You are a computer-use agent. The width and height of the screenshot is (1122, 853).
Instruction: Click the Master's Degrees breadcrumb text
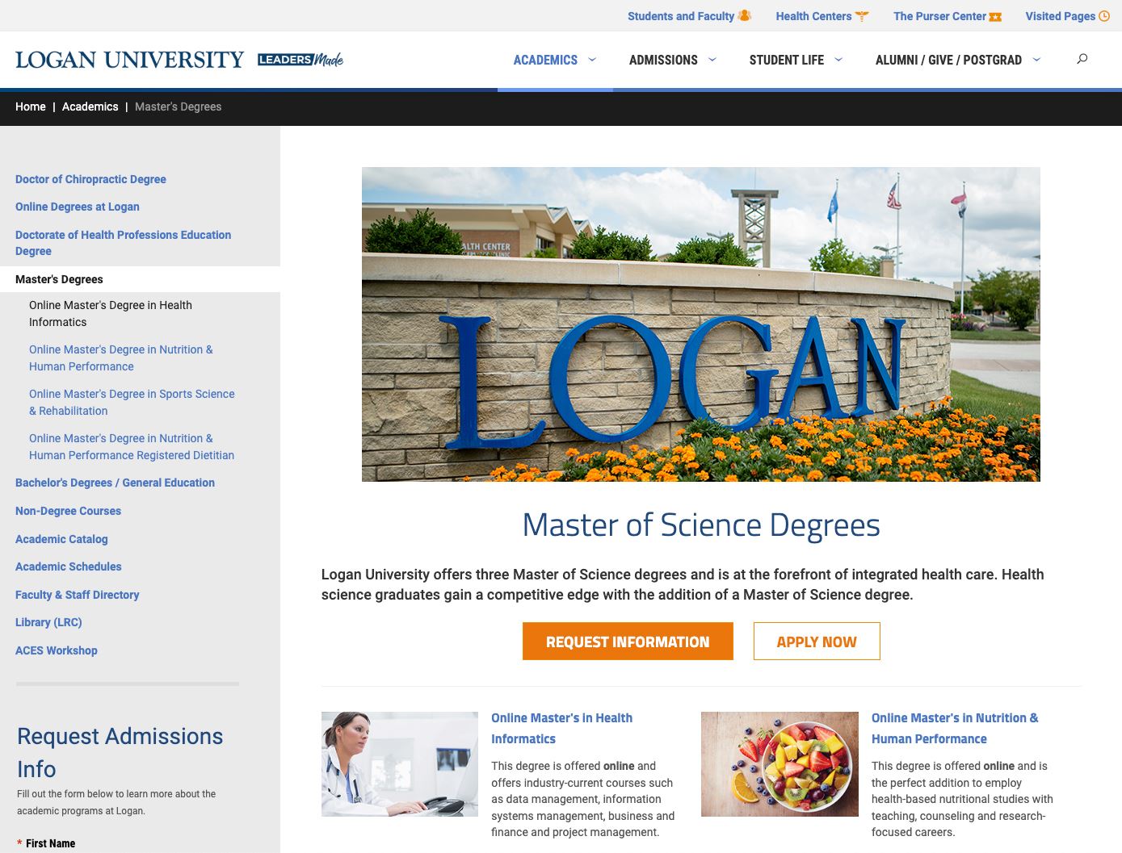[178, 107]
